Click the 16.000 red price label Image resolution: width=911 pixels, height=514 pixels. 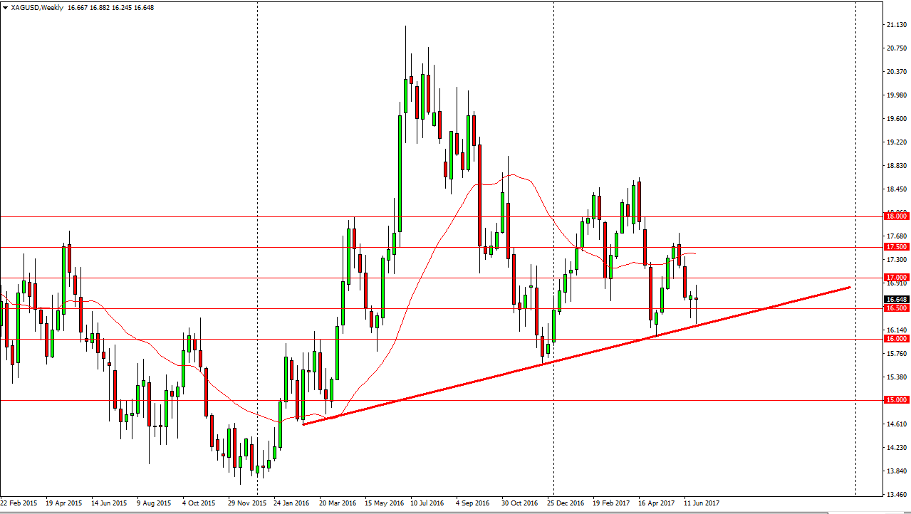pos(895,339)
